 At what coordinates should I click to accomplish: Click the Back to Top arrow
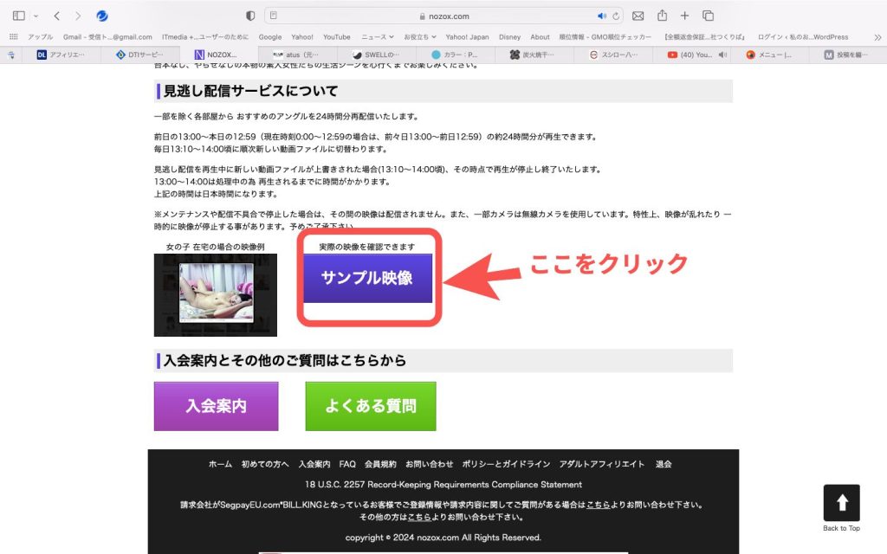click(841, 504)
